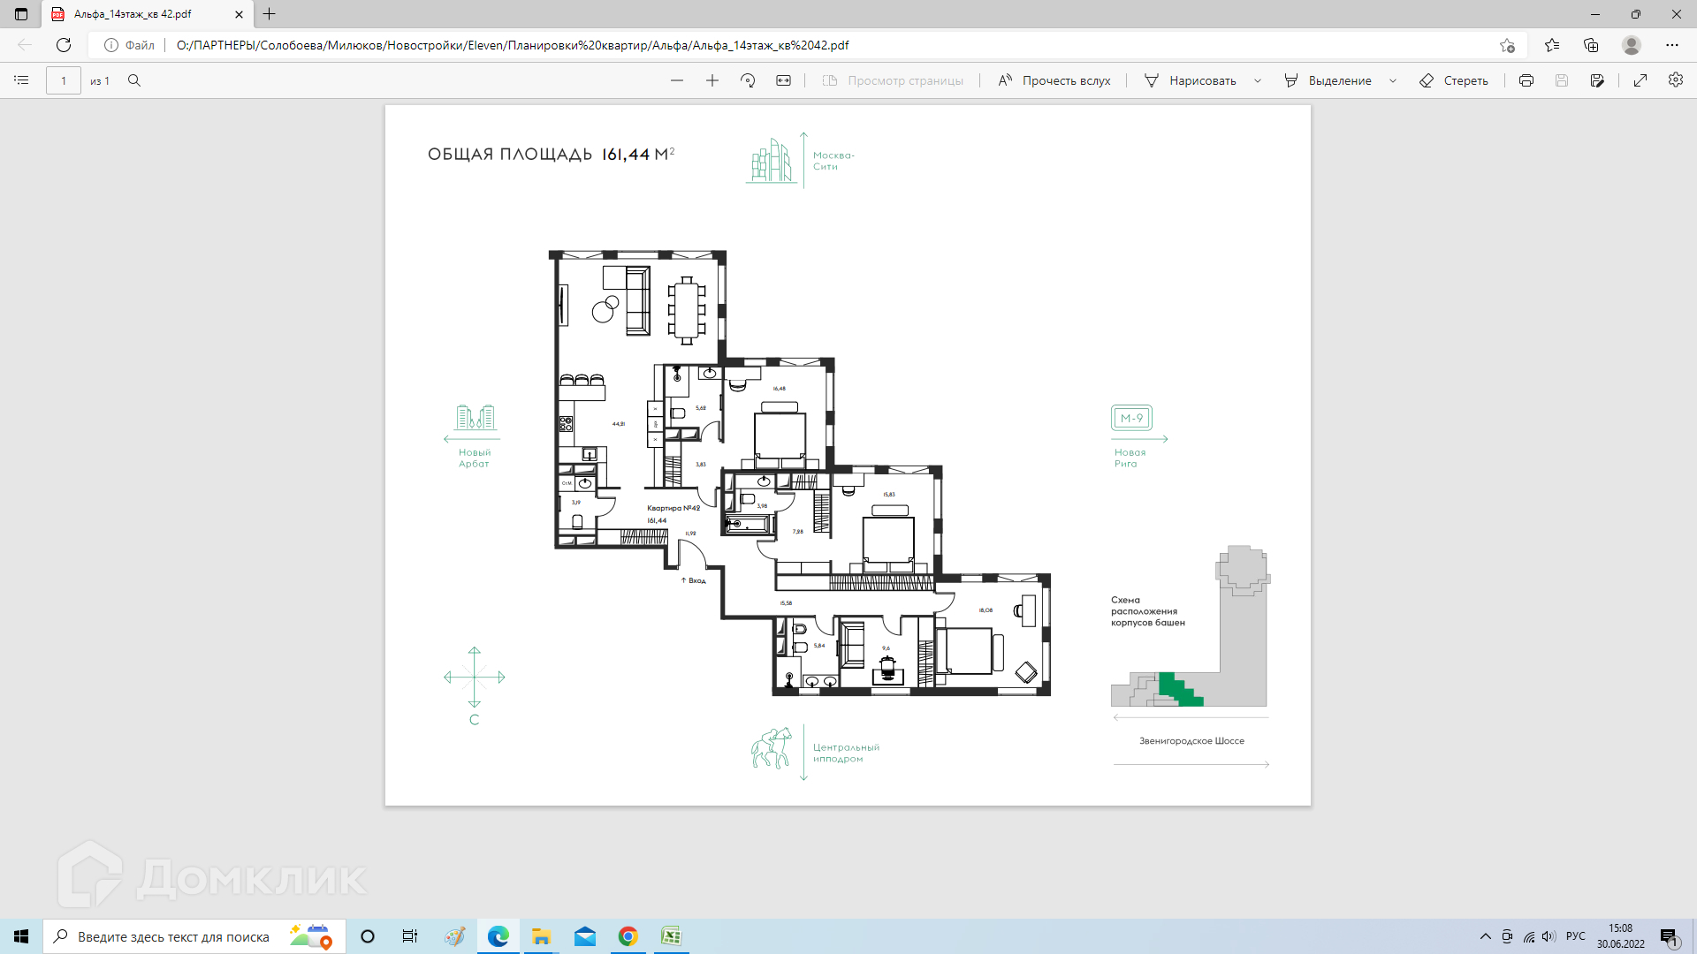This screenshot has height=954, width=1697.
Task: Expand the Выделение color dropdown arrow
Action: point(1393,80)
